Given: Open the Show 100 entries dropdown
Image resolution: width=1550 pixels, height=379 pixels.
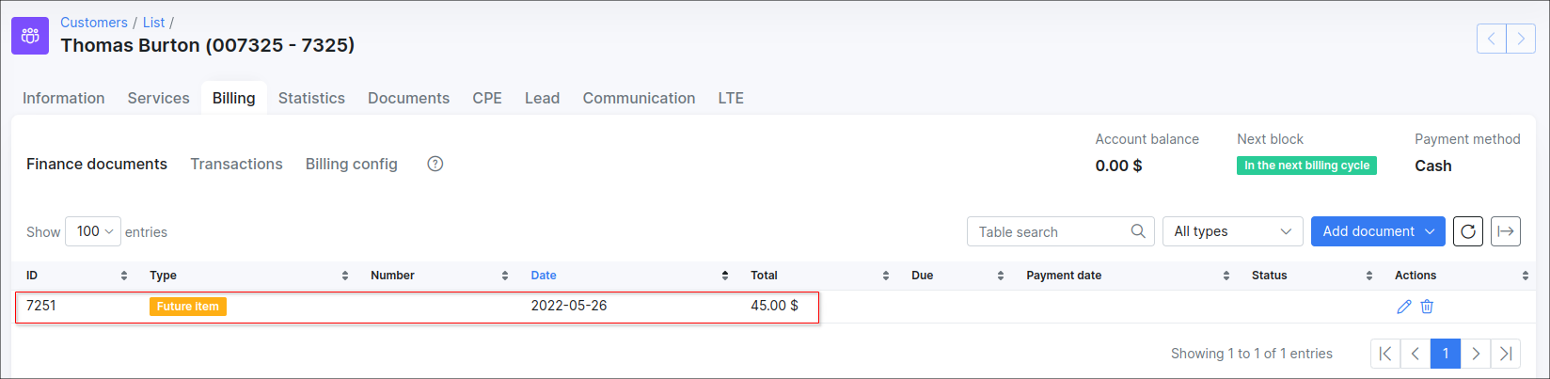Looking at the screenshot, I should pyautogui.click(x=93, y=231).
